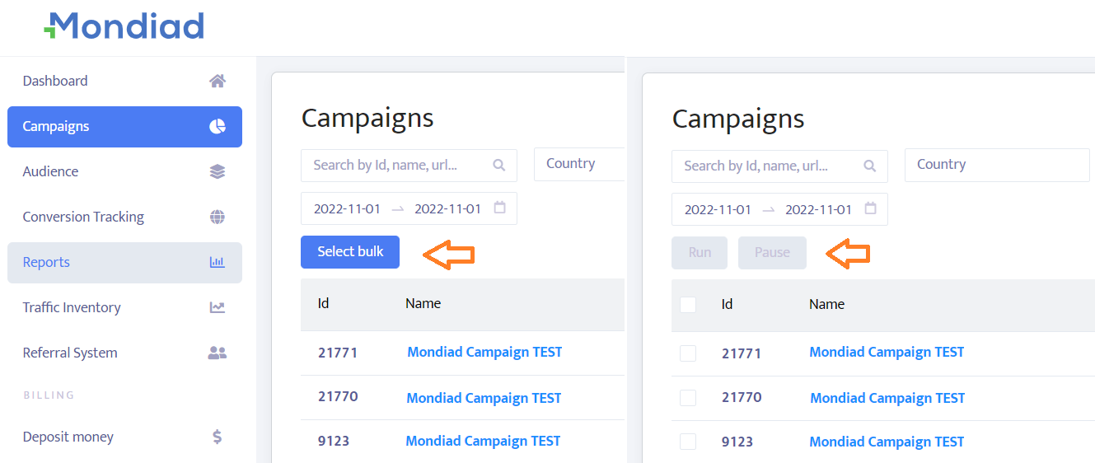Click the Audience layers icon
The image size is (1095, 463).
coord(217,171)
